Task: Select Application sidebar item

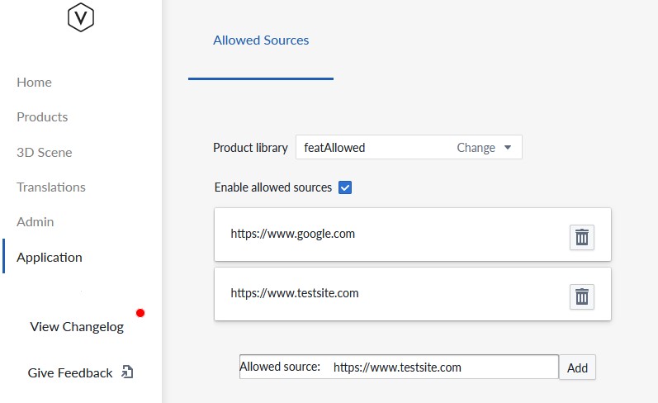Action: click(49, 258)
